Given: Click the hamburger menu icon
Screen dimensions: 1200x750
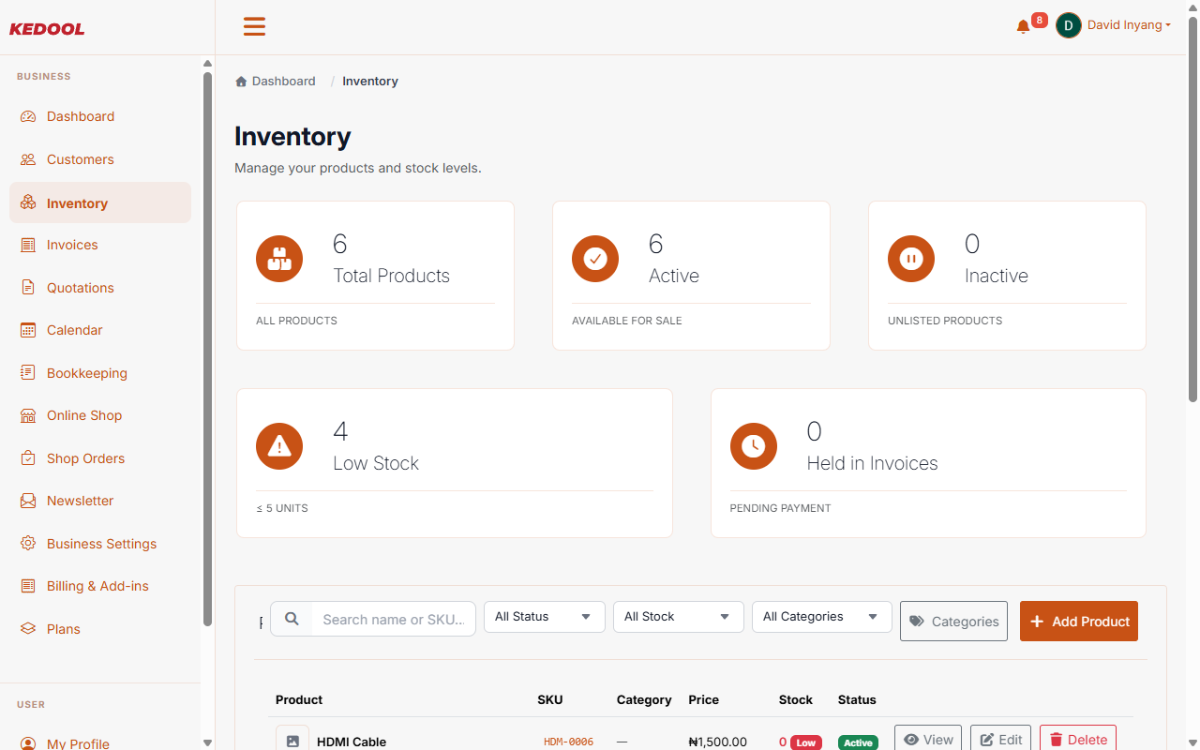Looking at the screenshot, I should pos(254,26).
